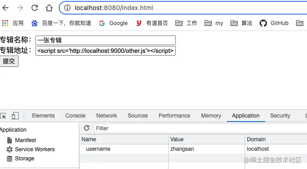
Task: Switch to the Console tab
Action: point(75,116)
